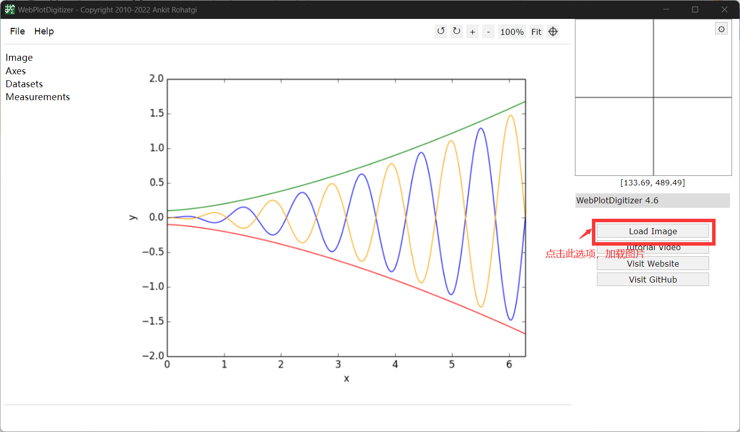Click the y axis label on plot
Image resolution: width=740 pixels, height=432 pixels.
(x=133, y=217)
